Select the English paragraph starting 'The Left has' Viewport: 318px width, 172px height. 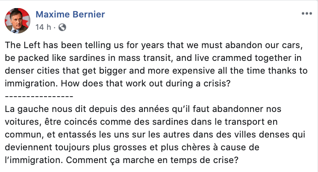156,64
